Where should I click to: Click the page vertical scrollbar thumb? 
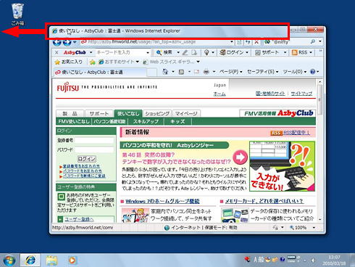tap(319, 99)
